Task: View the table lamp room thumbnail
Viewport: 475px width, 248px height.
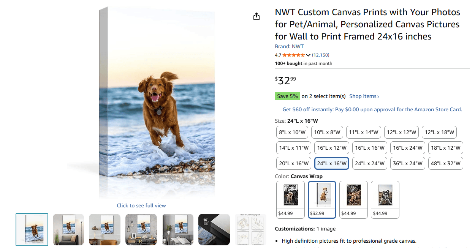Action: click(x=105, y=229)
